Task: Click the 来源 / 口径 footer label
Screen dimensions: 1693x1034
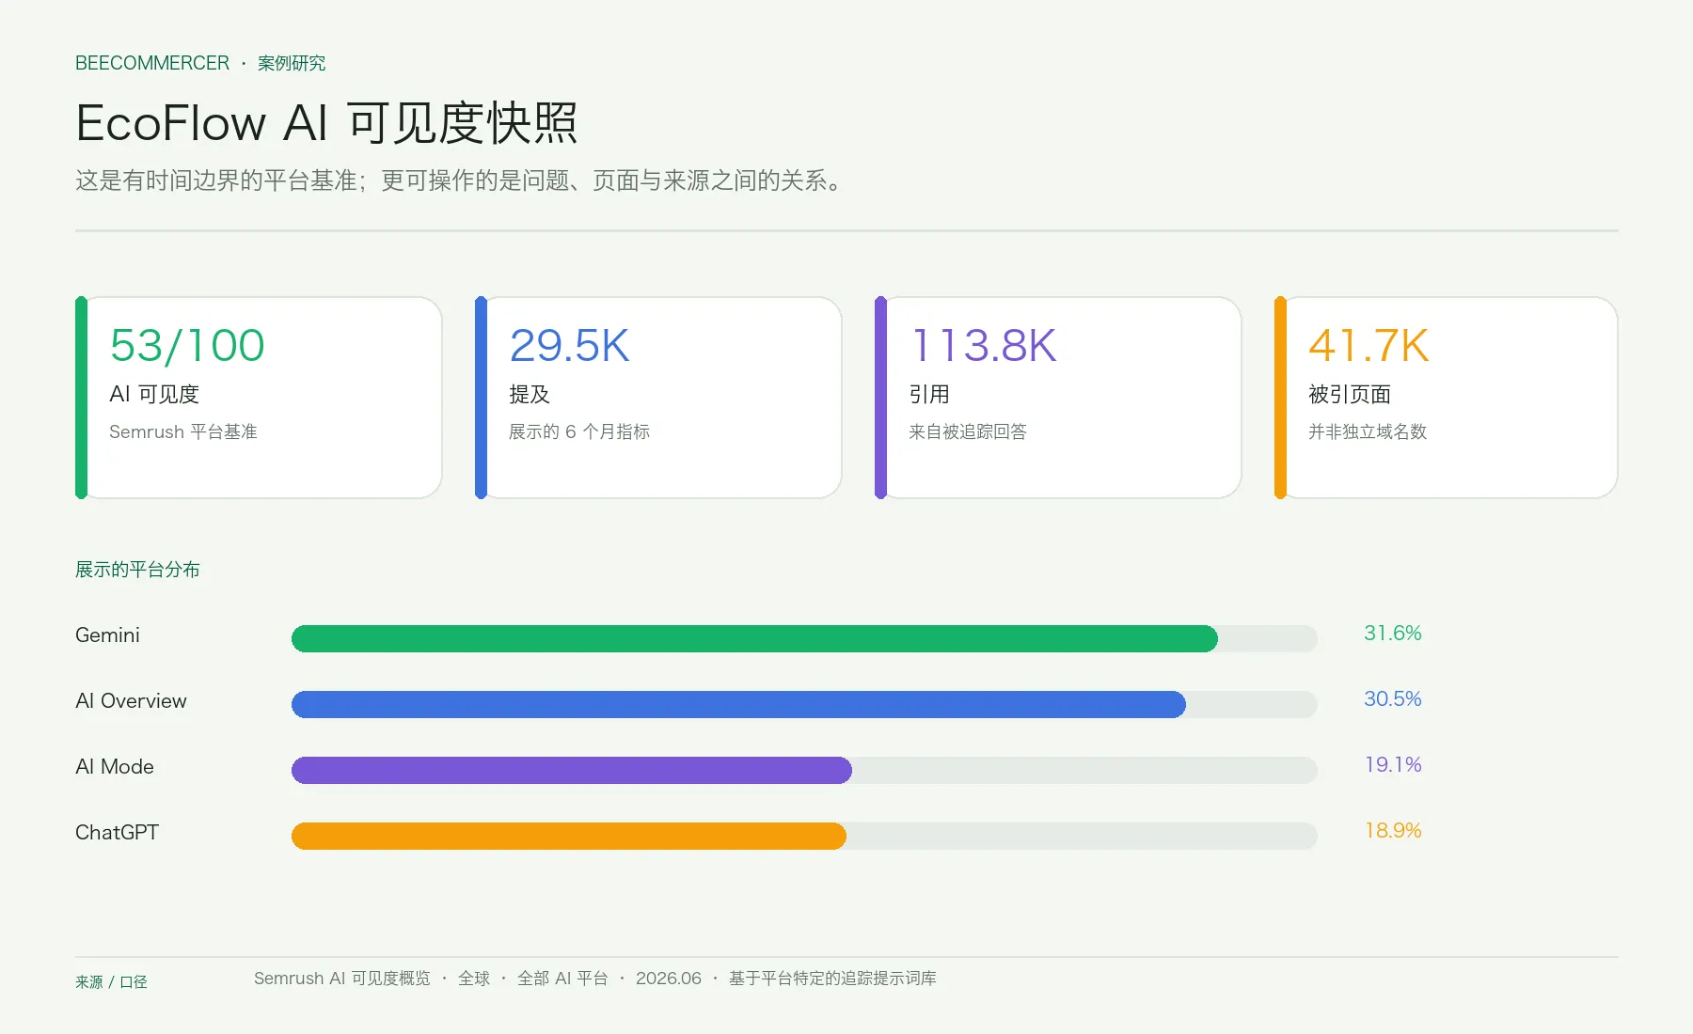Action: click(x=111, y=982)
